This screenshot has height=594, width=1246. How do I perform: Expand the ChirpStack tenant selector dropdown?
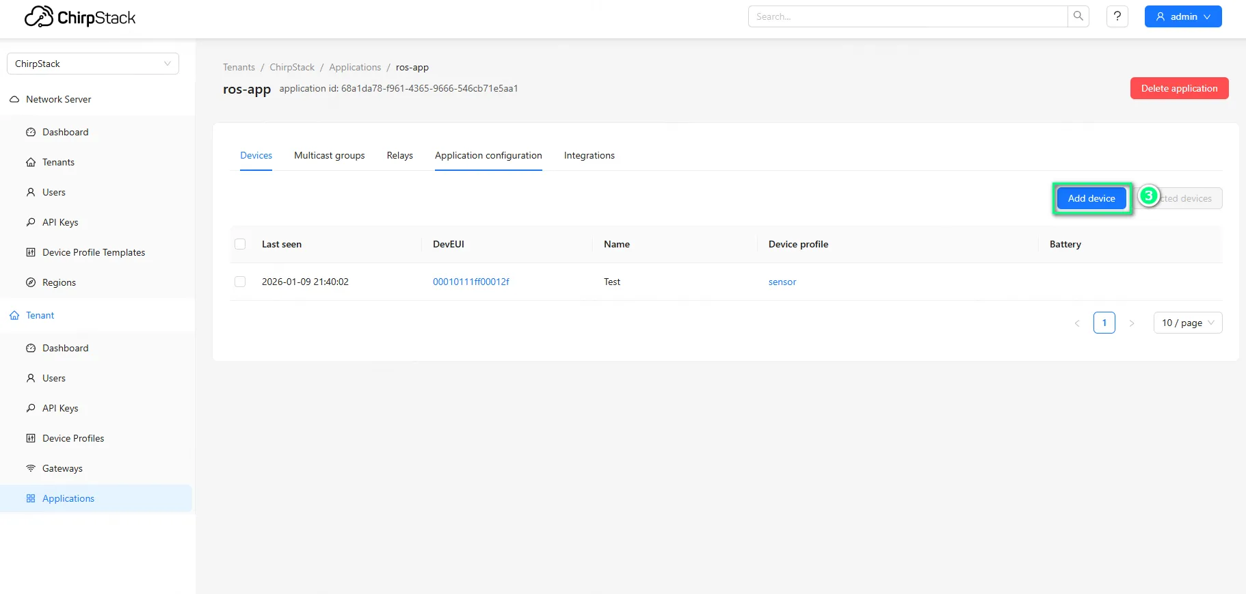(x=93, y=64)
